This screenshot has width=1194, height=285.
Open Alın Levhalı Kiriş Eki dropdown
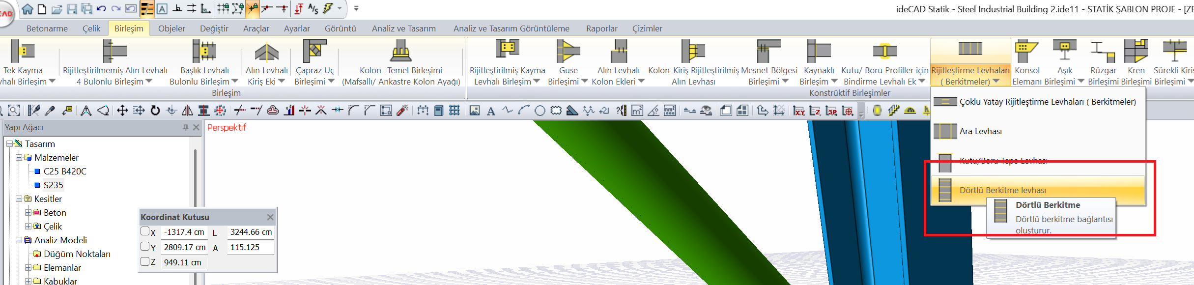pos(282,81)
